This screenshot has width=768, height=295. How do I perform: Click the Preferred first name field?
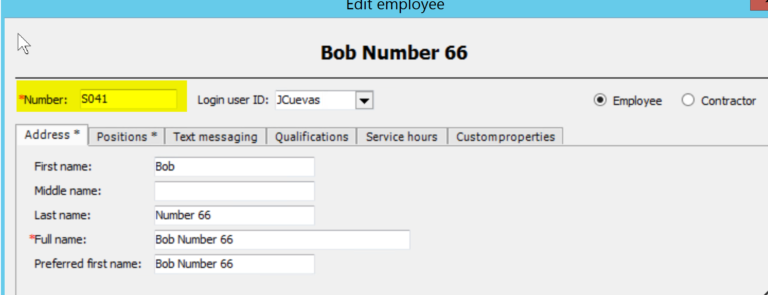tap(234, 264)
